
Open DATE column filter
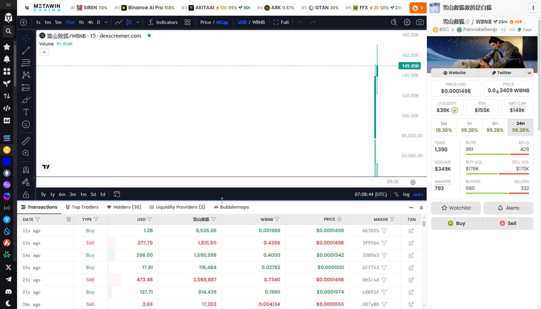tap(38, 219)
